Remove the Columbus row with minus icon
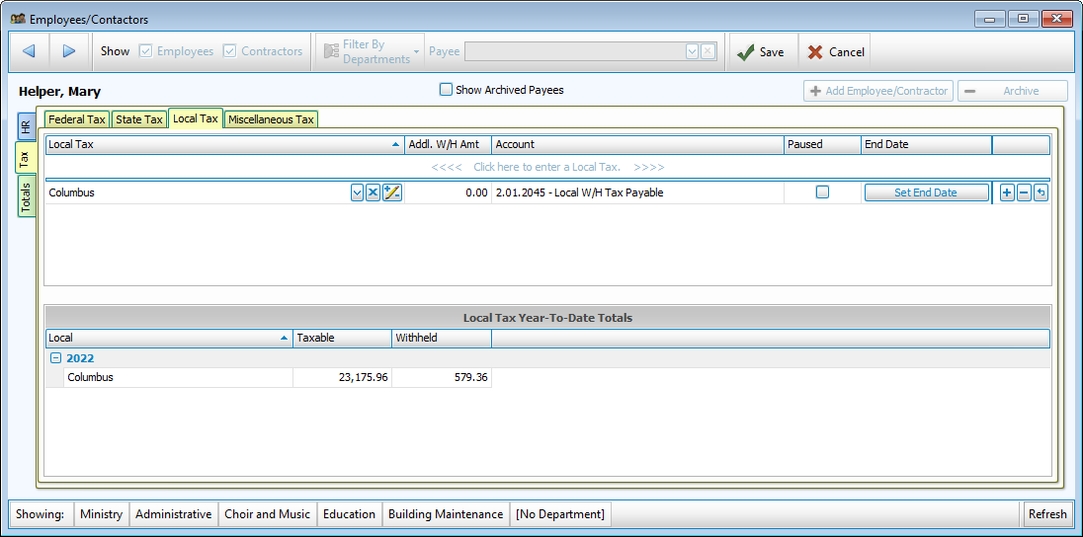 (x=1024, y=193)
